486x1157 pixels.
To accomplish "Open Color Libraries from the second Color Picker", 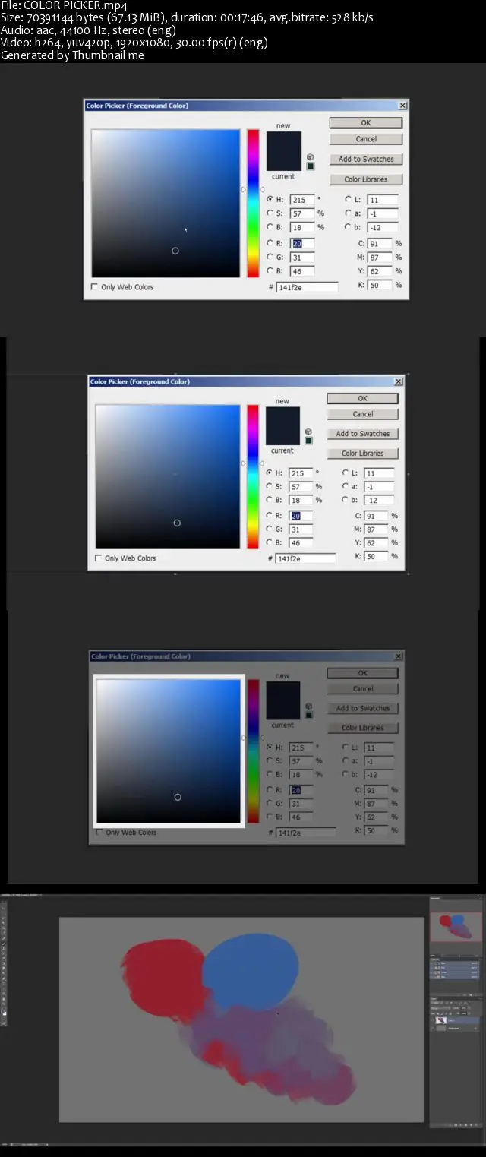I will 362,454.
